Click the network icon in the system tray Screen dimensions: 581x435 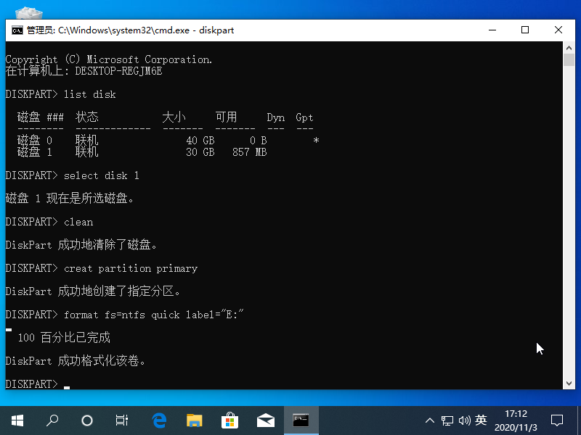447,420
